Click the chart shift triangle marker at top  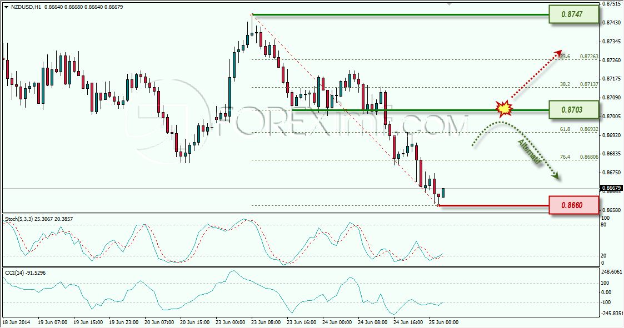pyautogui.click(x=450, y=3)
